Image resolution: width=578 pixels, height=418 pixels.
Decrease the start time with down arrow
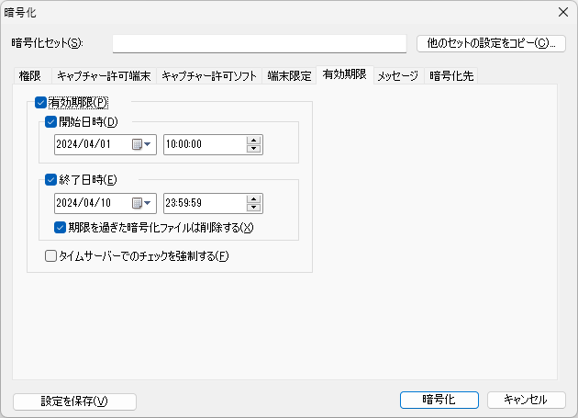tap(254, 149)
